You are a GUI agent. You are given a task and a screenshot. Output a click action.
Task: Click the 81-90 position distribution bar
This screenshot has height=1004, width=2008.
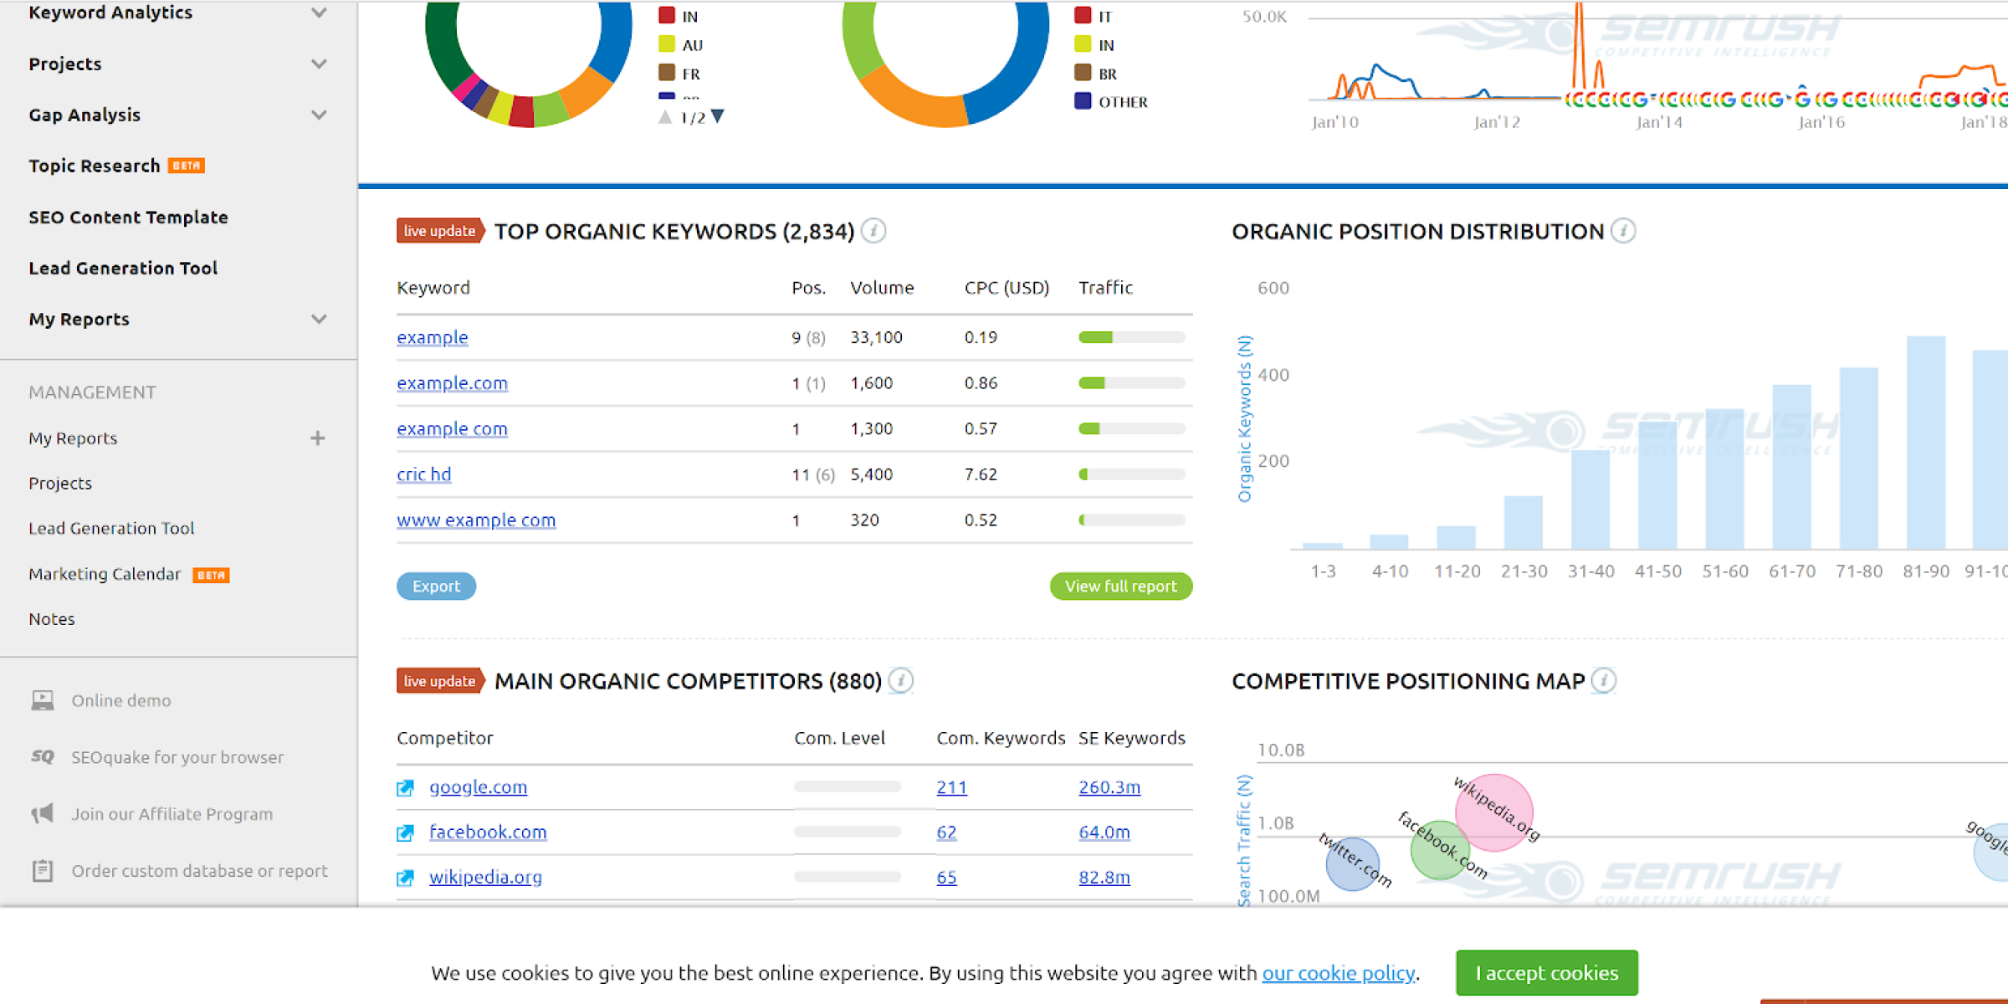[1926, 443]
